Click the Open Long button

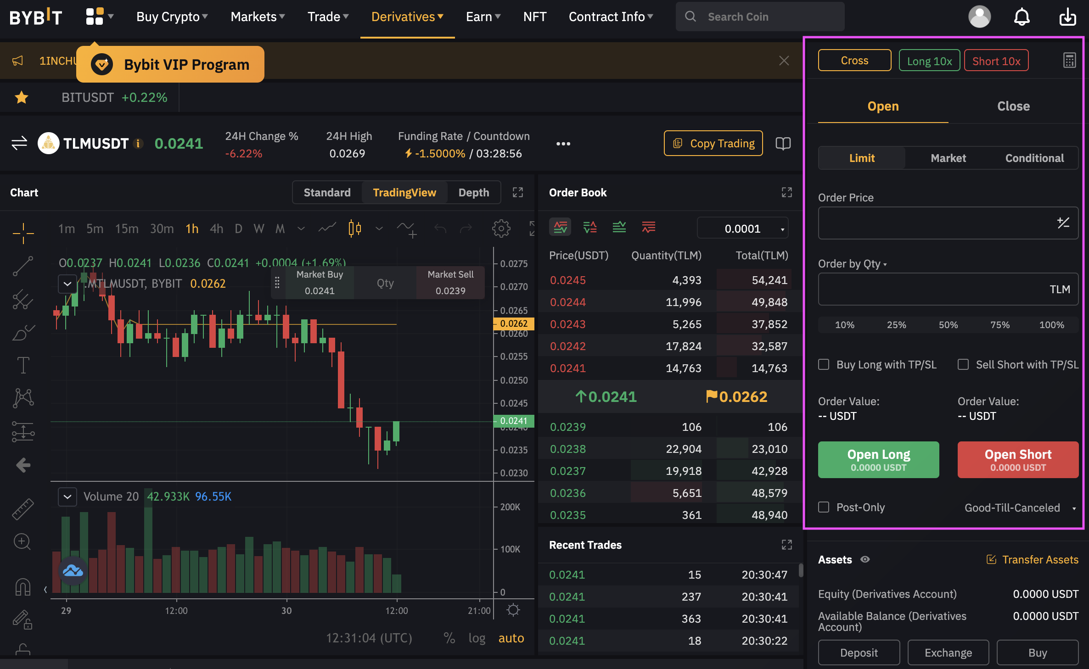[878, 460]
